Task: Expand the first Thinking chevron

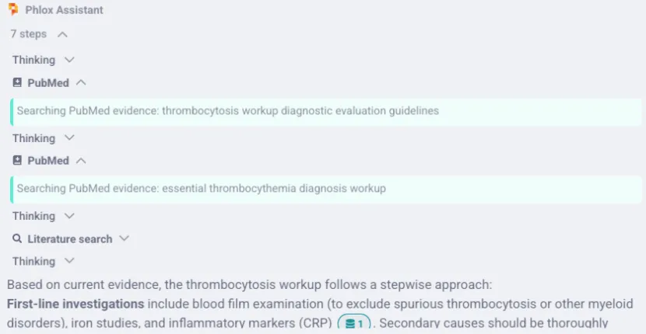Action: click(69, 60)
